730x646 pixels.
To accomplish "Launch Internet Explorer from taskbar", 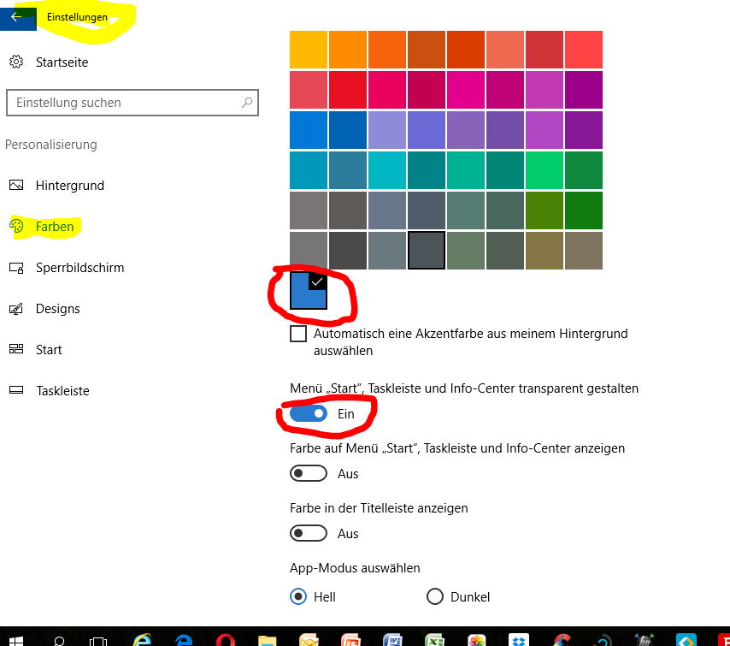I will [x=142, y=639].
